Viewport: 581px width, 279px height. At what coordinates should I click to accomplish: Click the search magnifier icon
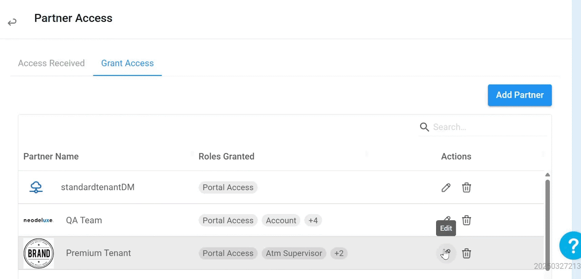click(424, 127)
